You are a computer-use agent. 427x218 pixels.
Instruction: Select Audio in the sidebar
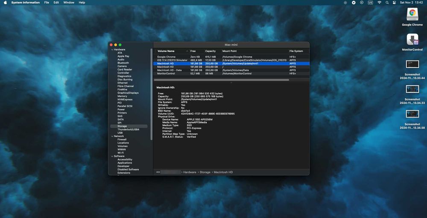pyautogui.click(x=121, y=60)
